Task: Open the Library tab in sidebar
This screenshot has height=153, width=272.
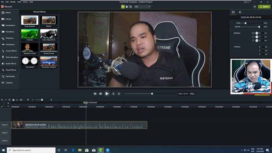Action: pos(9,19)
